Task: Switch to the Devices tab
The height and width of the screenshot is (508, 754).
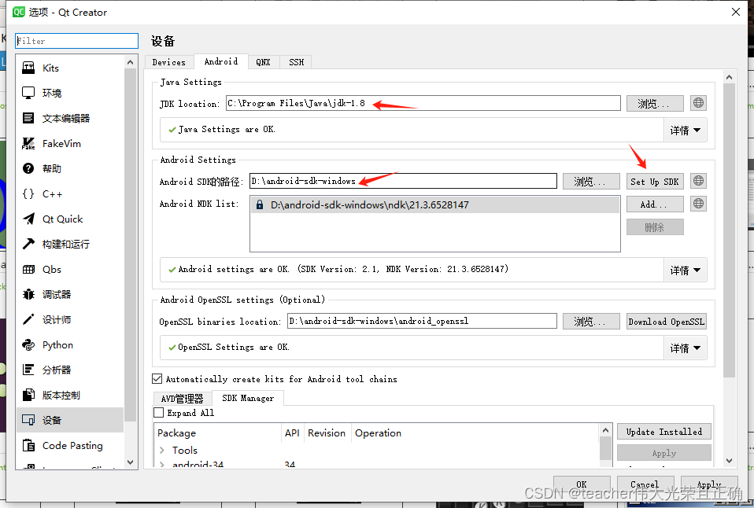Action: [x=168, y=62]
